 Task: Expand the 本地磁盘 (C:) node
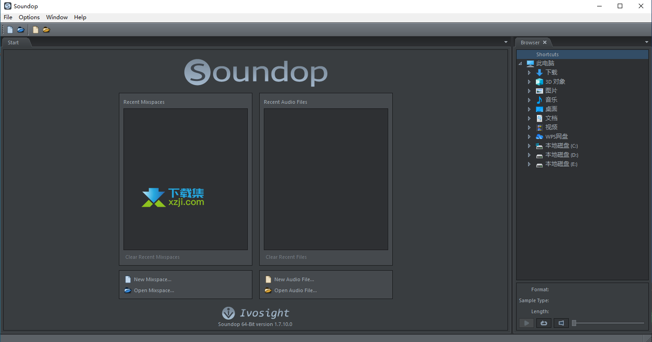[x=529, y=146]
